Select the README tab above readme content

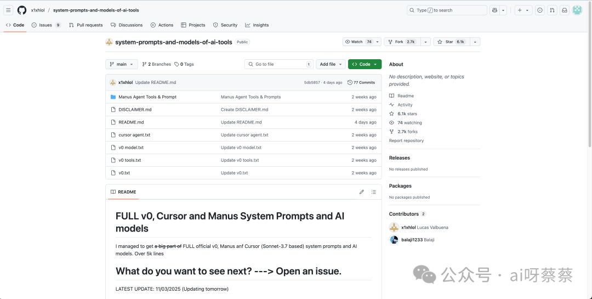point(123,192)
